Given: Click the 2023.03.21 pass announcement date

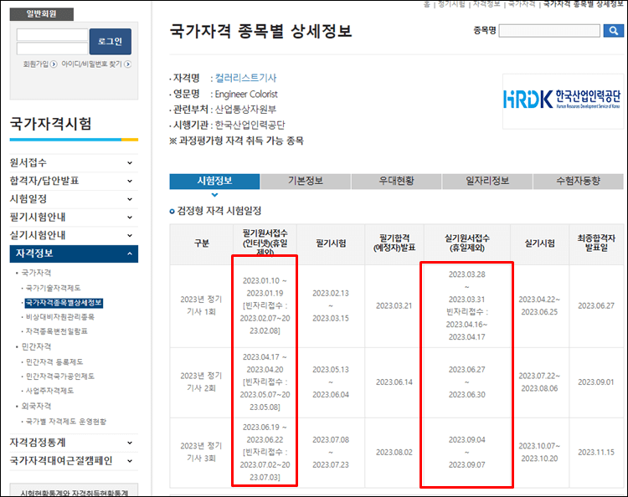Looking at the screenshot, I should pos(394,305).
